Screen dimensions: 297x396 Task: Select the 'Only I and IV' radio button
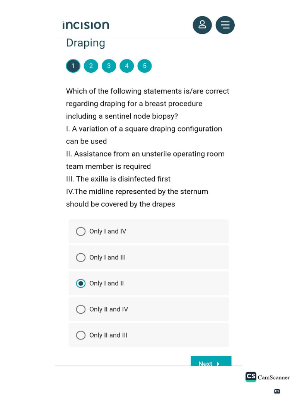tap(81, 232)
